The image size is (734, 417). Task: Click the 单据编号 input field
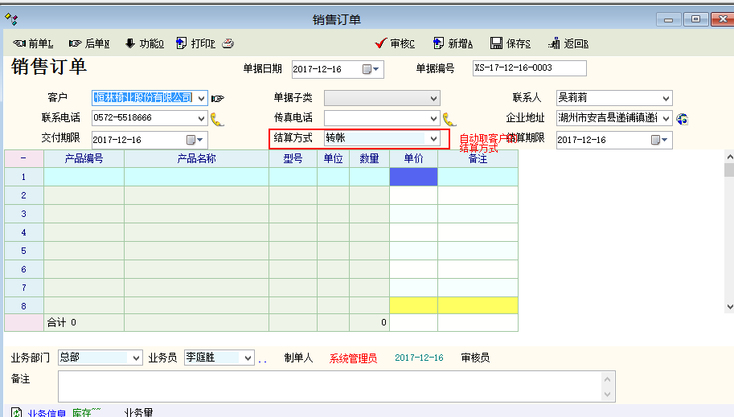(529, 68)
